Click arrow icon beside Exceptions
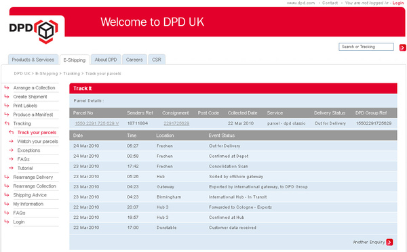This screenshot has height=252, width=407. [x=11, y=150]
